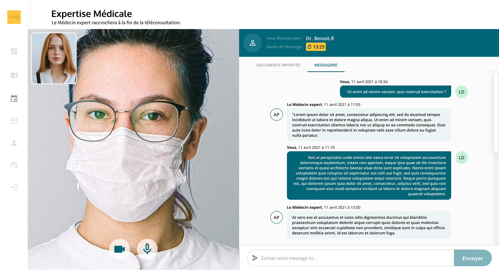Toggle the microphone mute button
The height and width of the screenshot is (270, 499).
(x=147, y=249)
